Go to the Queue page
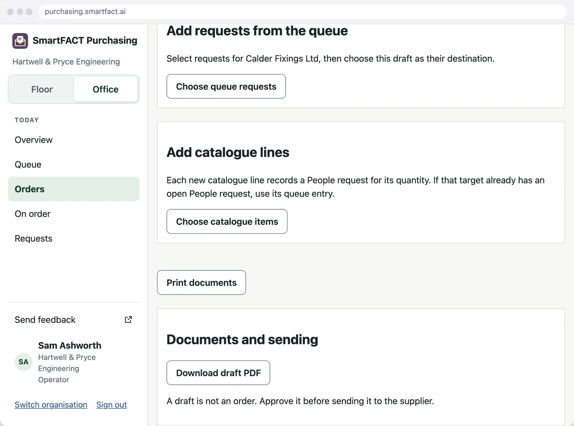 74,165
